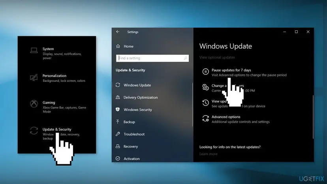327x184 pixels.
Task: Click the Activation checkmark circle icon
Action: point(118,158)
